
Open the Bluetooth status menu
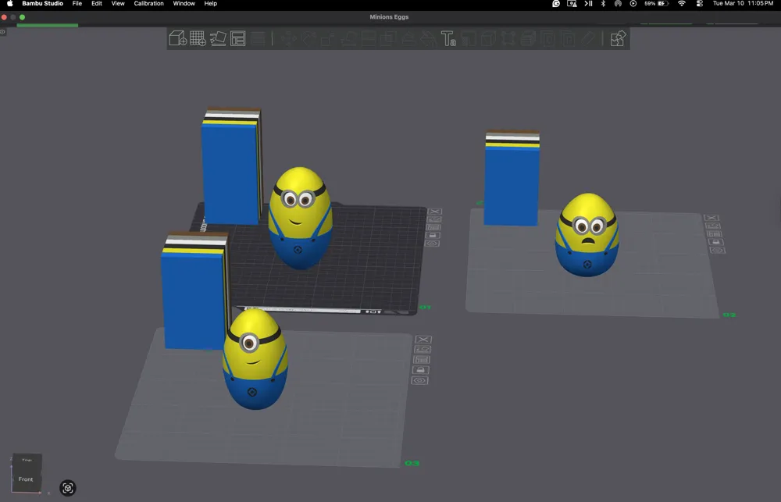point(603,3)
